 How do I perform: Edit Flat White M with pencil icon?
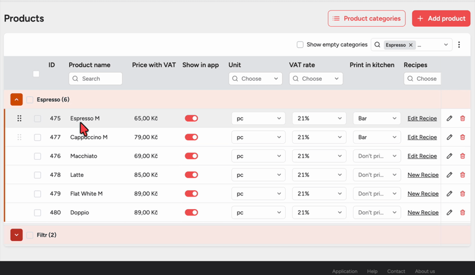tap(449, 194)
